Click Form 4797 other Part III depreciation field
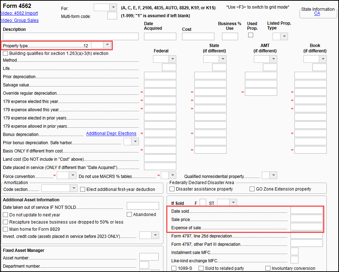Image resolution: width=339 pixels, height=272 pixels. [x=307, y=243]
